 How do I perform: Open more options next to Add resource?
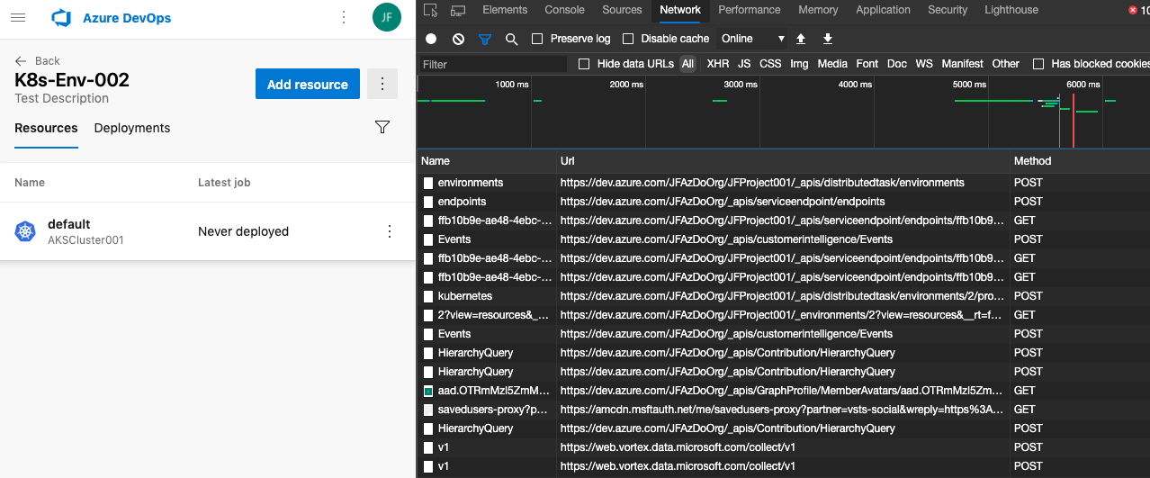pyautogui.click(x=382, y=84)
